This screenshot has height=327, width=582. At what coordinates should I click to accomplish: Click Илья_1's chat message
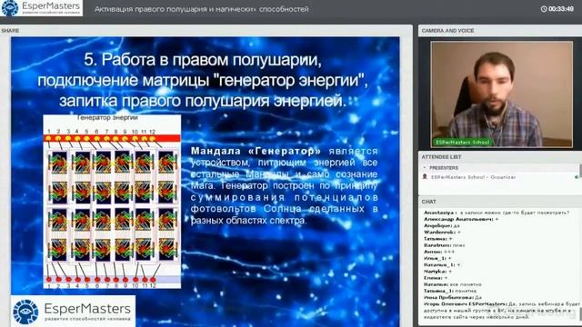(x=437, y=258)
